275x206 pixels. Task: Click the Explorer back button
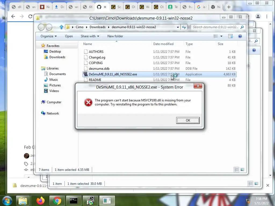(41, 27)
